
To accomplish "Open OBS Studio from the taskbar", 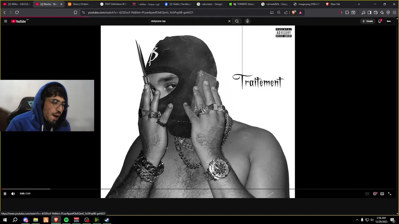I will pyautogui.click(x=87, y=220).
